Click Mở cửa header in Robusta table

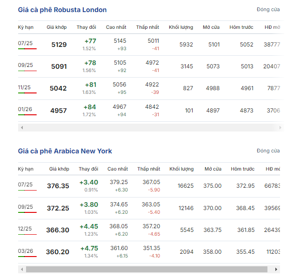click(211, 27)
